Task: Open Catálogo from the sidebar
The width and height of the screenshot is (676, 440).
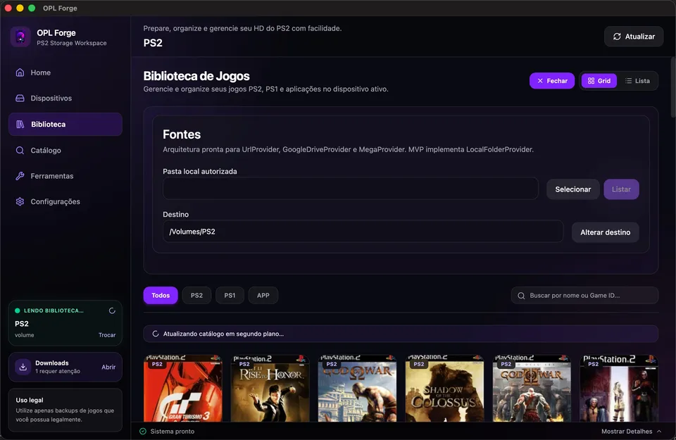Action: (x=65, y=151)
